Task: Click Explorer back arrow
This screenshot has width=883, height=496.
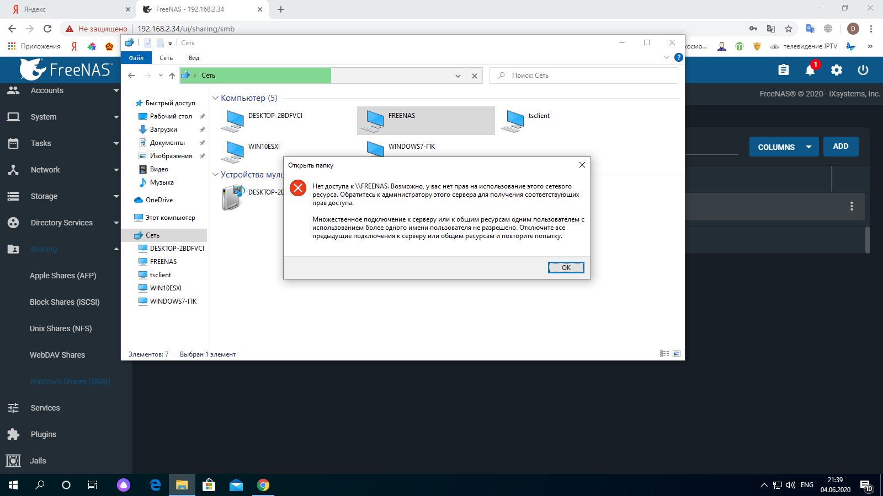Action: [x=131, y=76]
